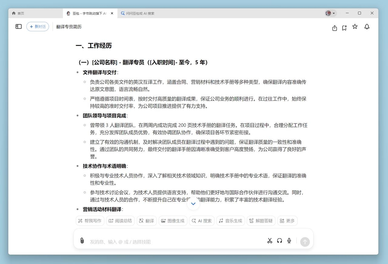
Task: Start a new chat with 新对话
Action: (38, 27)
